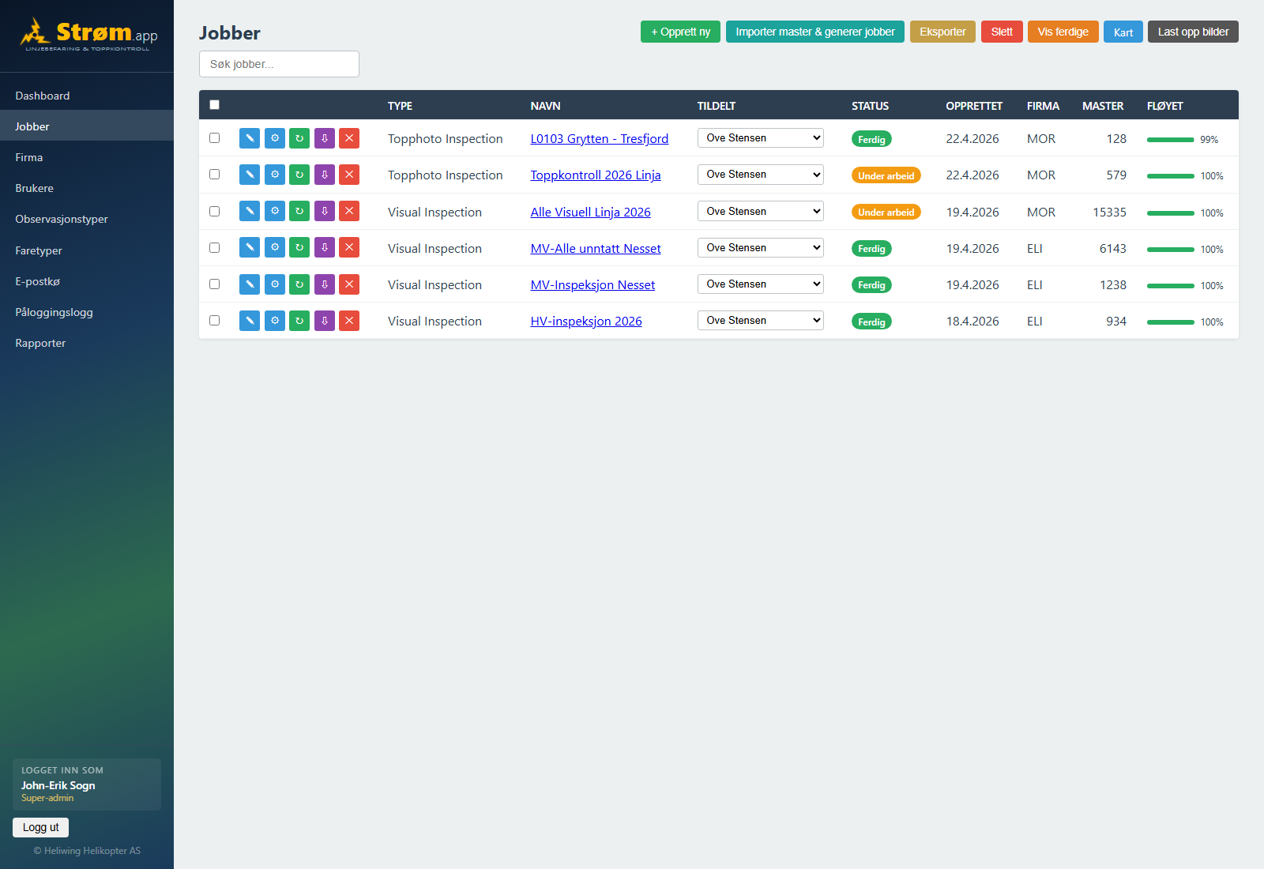Check the MV-Inspeksjon Nesset row checkbox
The image size is (1264, 869).
(x=214, y=284)
